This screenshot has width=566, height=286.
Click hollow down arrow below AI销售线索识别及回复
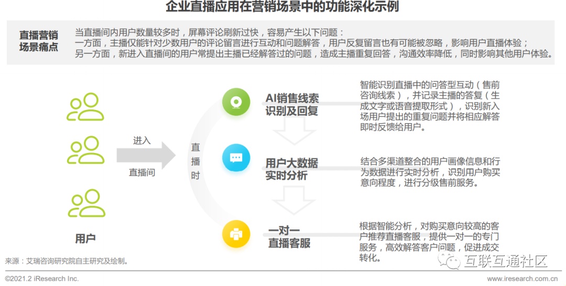[x=294, y=131]
